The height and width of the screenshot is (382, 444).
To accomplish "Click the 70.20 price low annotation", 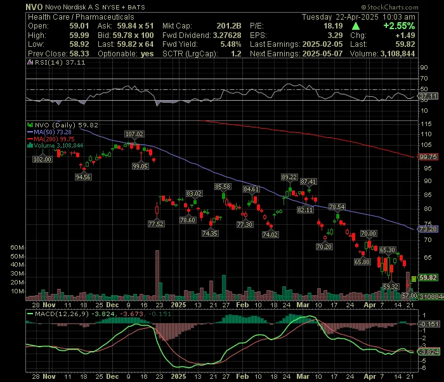I will (324, 247).
